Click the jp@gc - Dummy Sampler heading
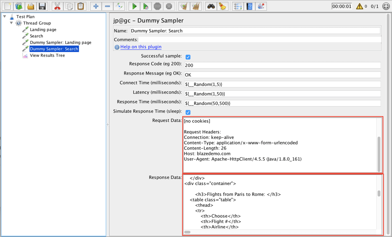This screenshot has width=392, height=237. pos(148,20)
